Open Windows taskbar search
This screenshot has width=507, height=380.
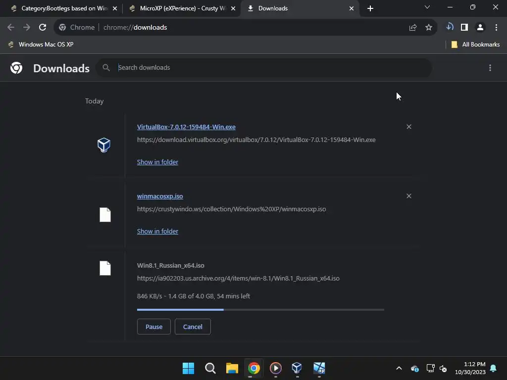coord(210,368)
